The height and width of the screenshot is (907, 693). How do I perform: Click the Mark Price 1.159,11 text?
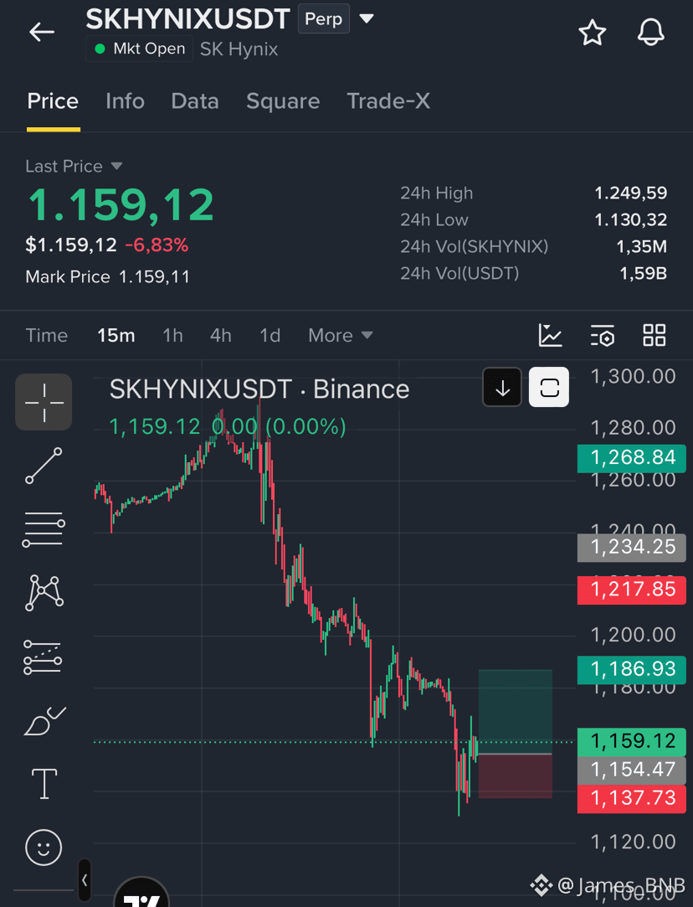pos(107,277)
